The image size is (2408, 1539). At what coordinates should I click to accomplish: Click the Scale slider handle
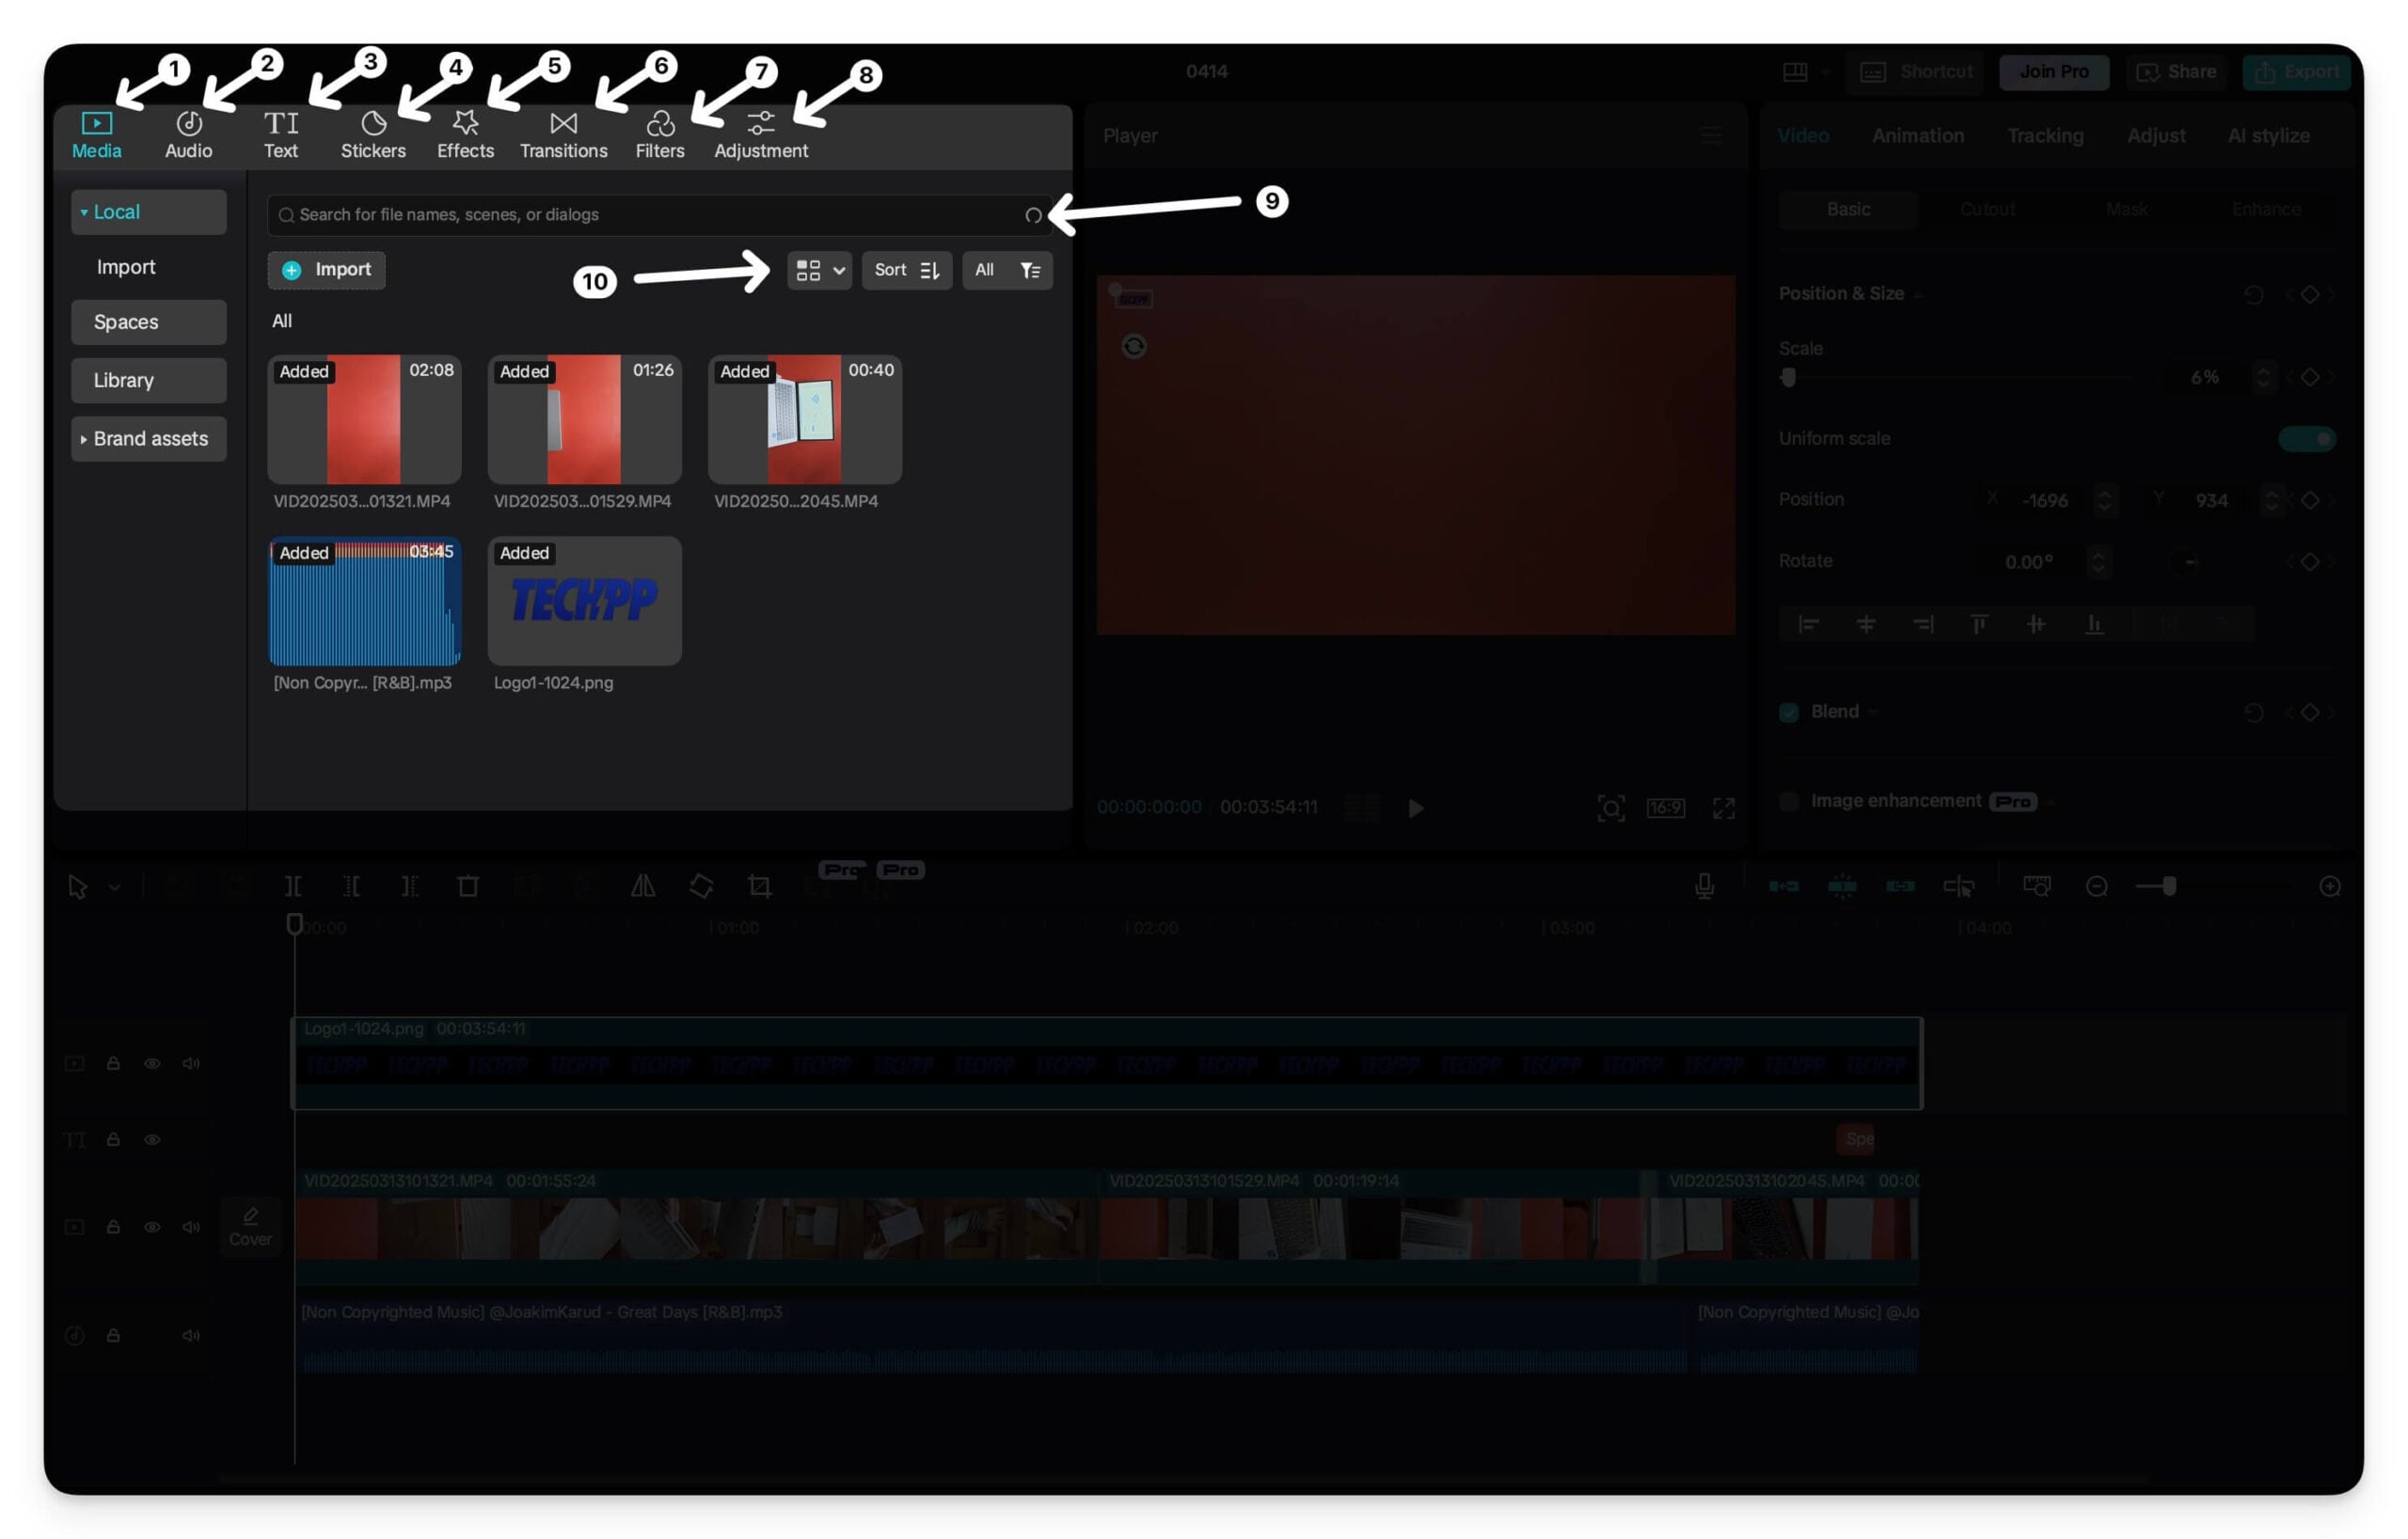(1788, 378)
